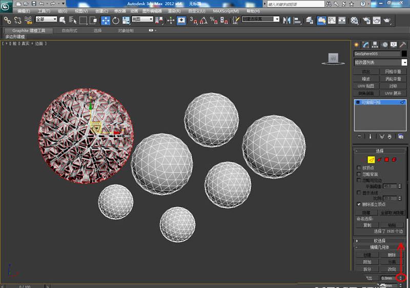
Task: Click the ViewCube in the viewport
Action: (x=333, y=58)
